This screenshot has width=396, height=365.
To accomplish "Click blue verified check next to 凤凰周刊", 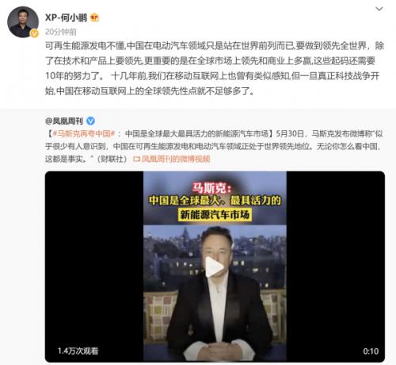I will click(90, 121).
